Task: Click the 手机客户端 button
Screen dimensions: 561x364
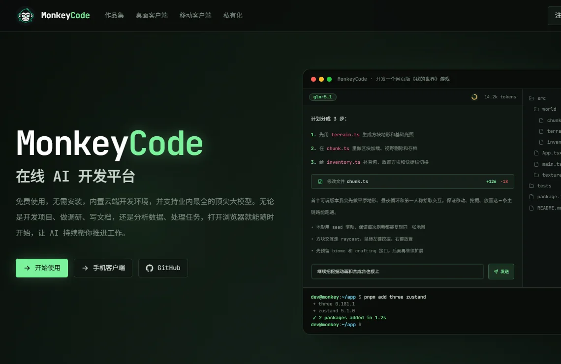Action: pyautogui.click(x=103, y=268)
